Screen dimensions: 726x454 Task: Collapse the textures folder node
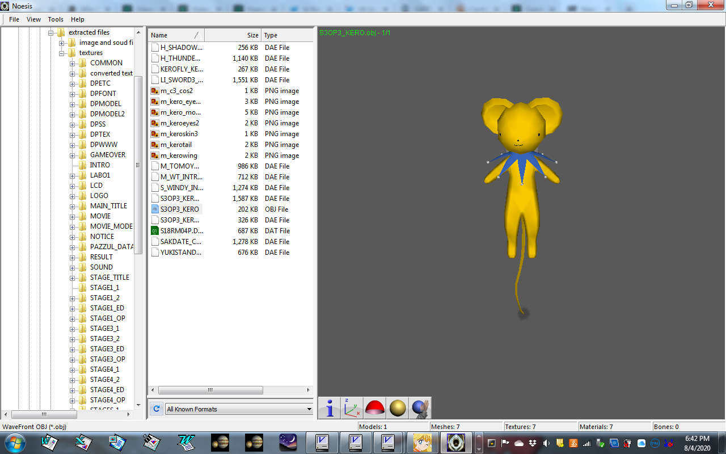(x=62, y=53)
